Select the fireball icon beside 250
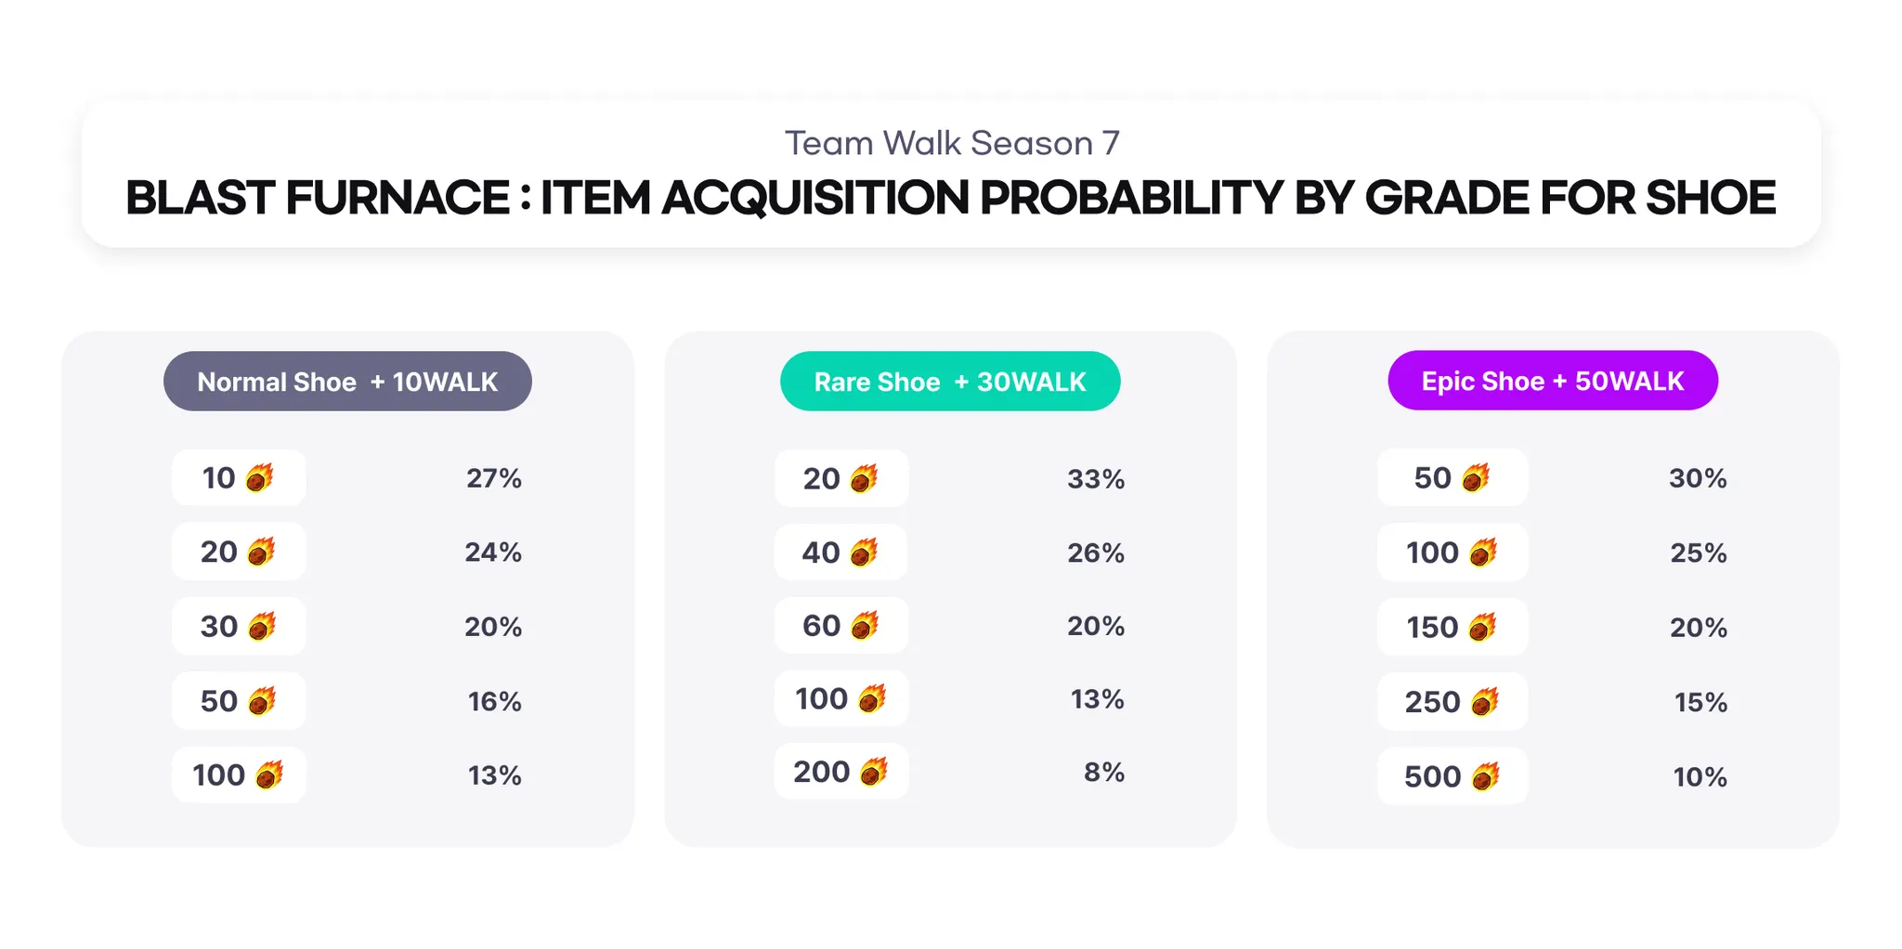The height and width of the screenshot is (949, 1902). point(1484,702)
